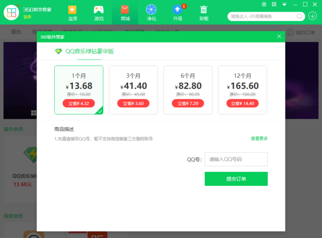Close the QQ音乐绿钻豪华版 dialog
The width and height of the screenshot is (322, 238).
coord(279,37)
